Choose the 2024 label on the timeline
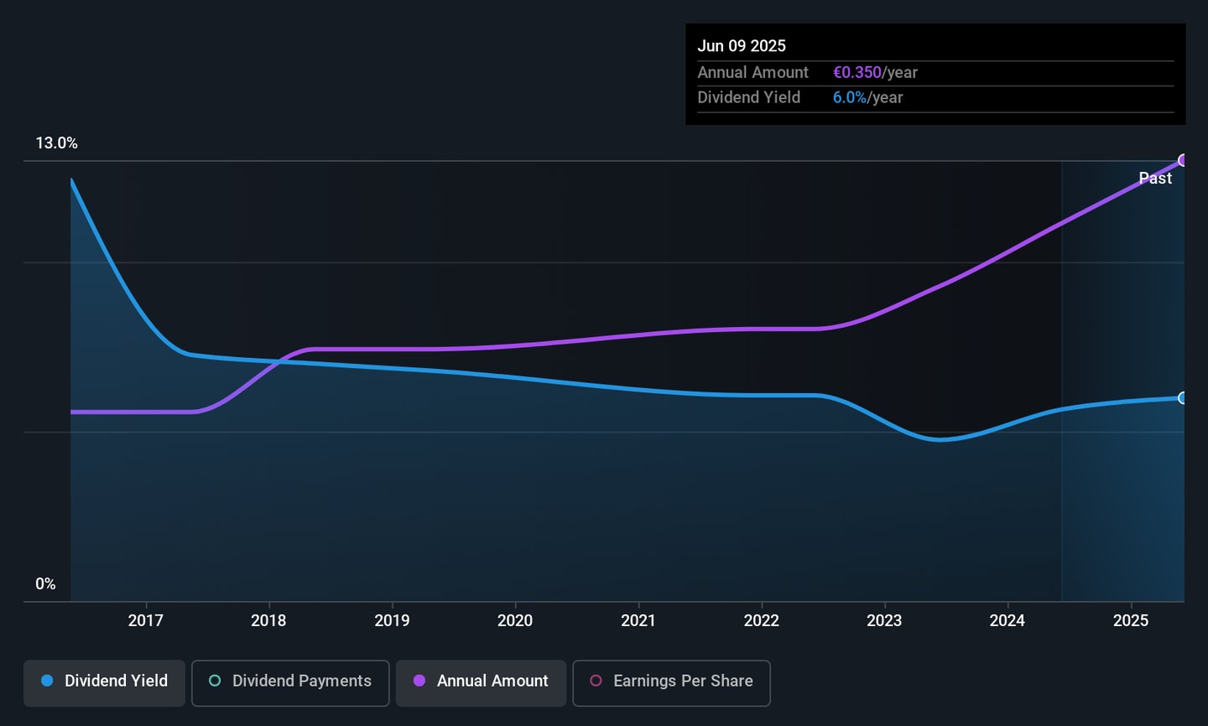The image size is (1208, 726). coord(1008,620)
